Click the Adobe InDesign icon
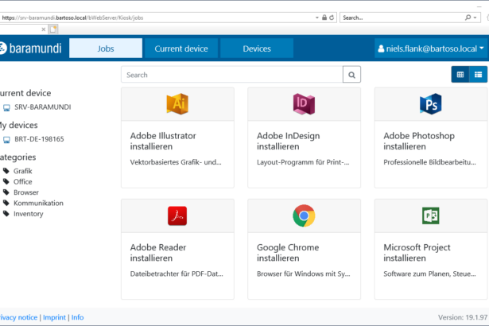Viewport: 489px width, 326px height. pos(304,103)
